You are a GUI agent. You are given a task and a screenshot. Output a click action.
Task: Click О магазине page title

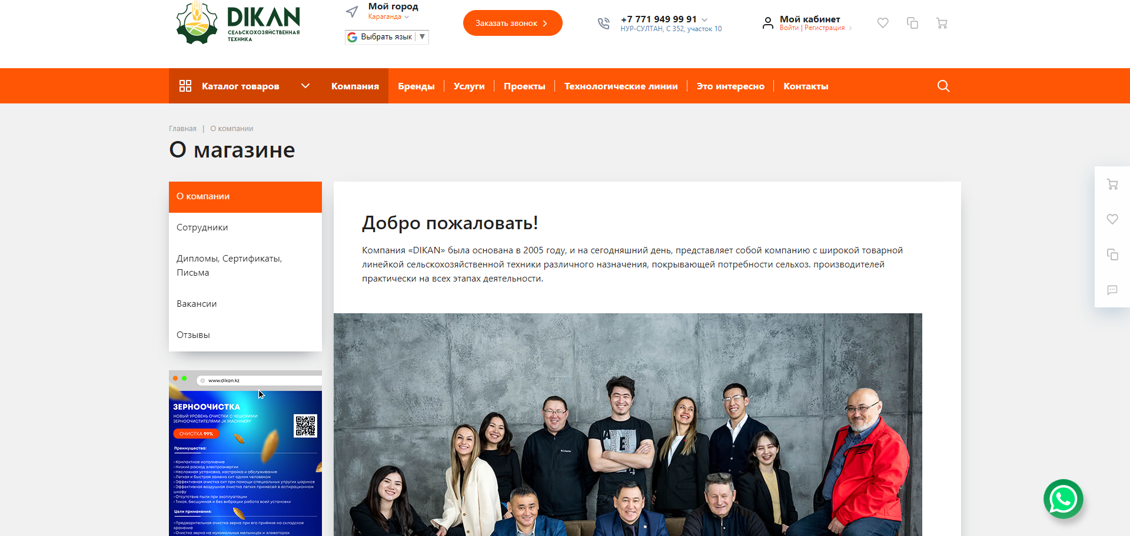point(232,150)
